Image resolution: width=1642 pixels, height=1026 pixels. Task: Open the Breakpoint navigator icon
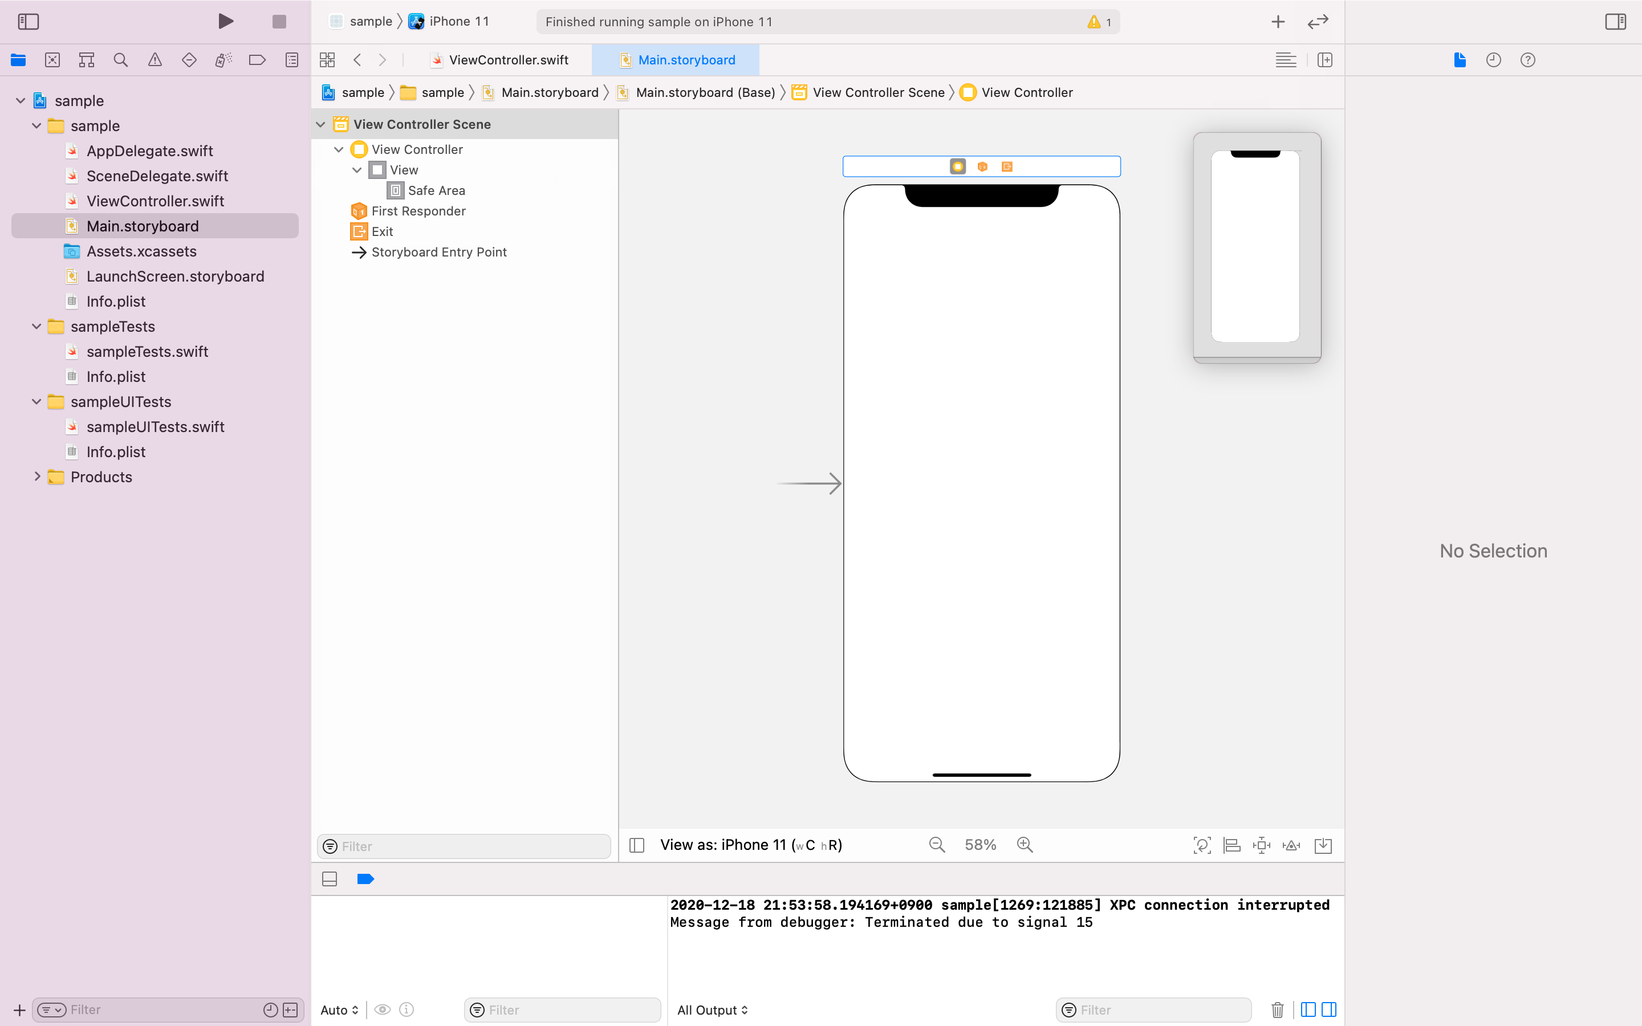click(257, 60)
